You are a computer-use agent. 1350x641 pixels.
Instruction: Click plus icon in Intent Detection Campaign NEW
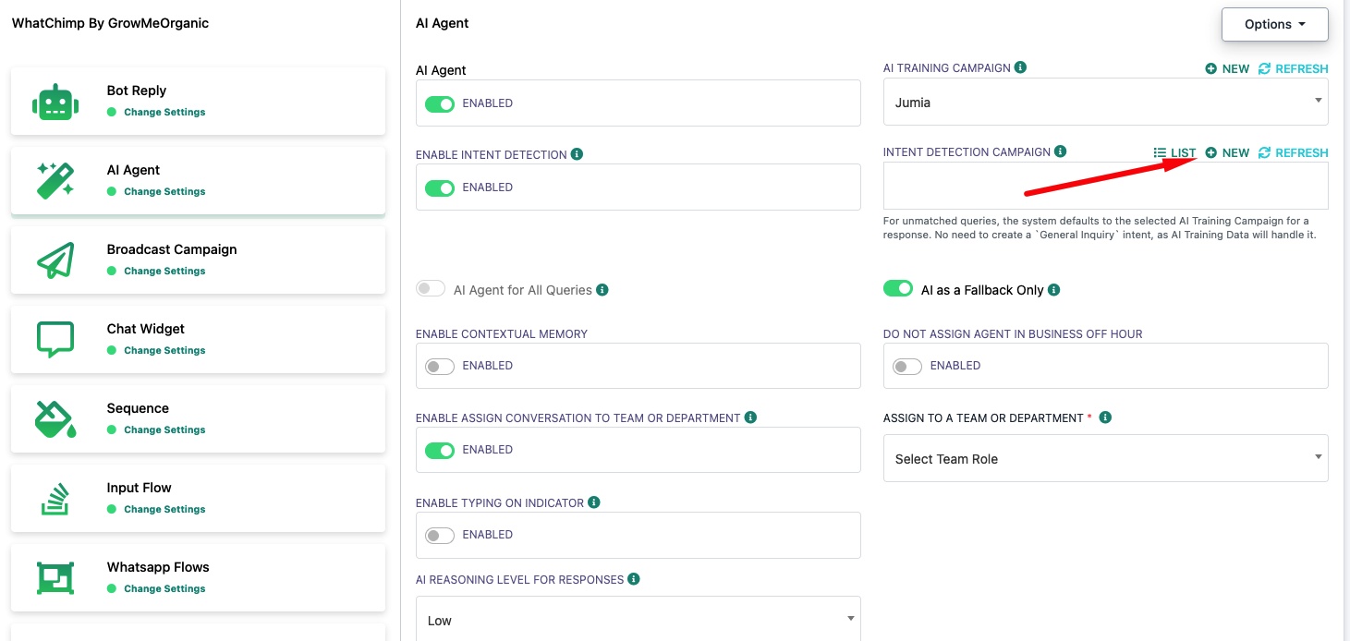1210,153
